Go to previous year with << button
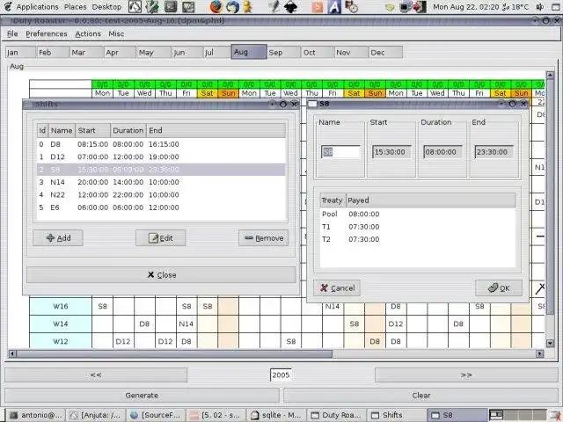The height and width of the screenshot is (422, 563). [x=96, y=375]
